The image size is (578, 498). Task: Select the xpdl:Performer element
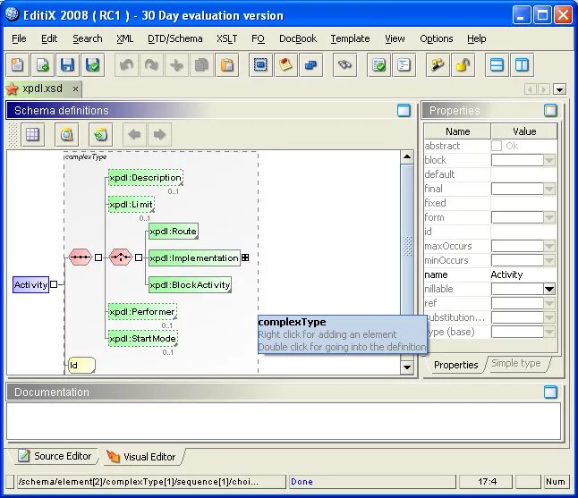click(x=142, y=312)
